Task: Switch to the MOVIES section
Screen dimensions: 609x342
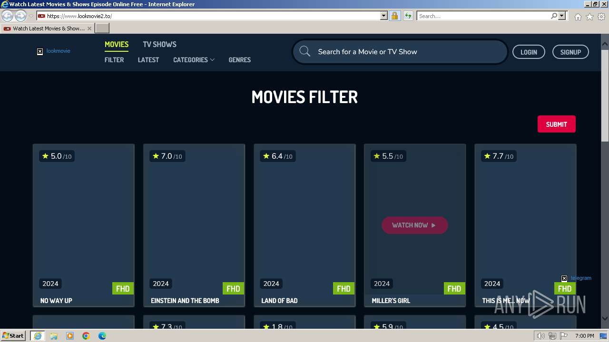Action: (x=117, y=44)
